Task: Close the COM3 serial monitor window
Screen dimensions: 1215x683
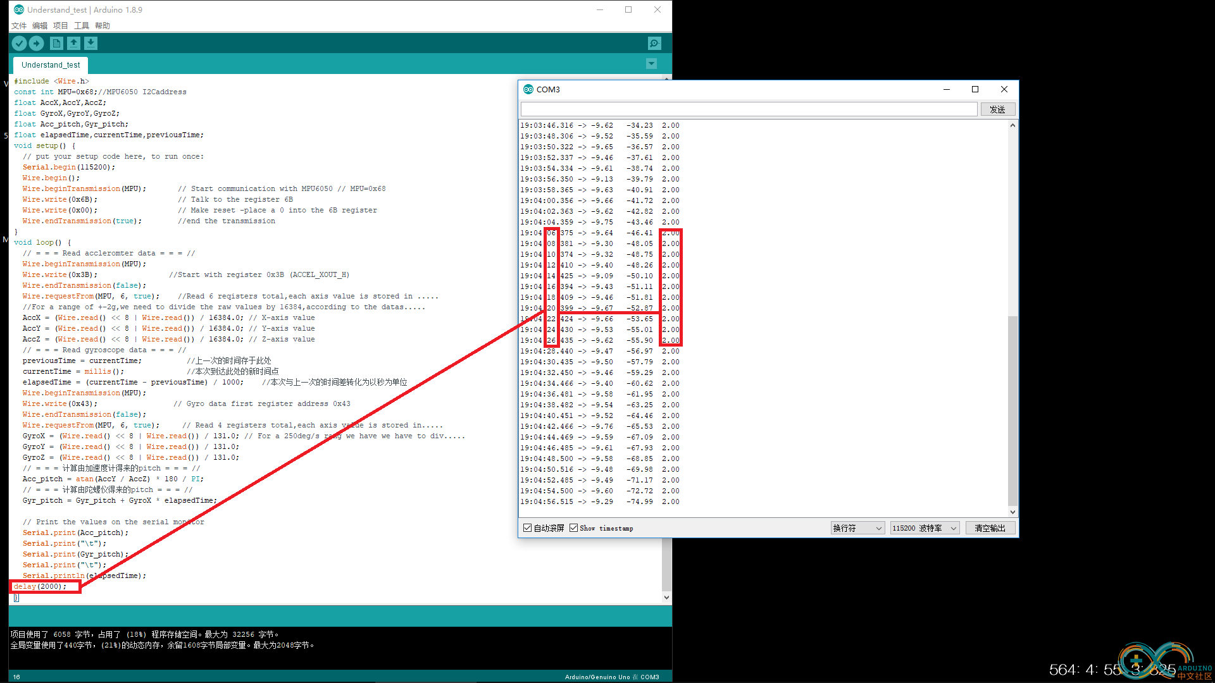Action: (1004, 89)
